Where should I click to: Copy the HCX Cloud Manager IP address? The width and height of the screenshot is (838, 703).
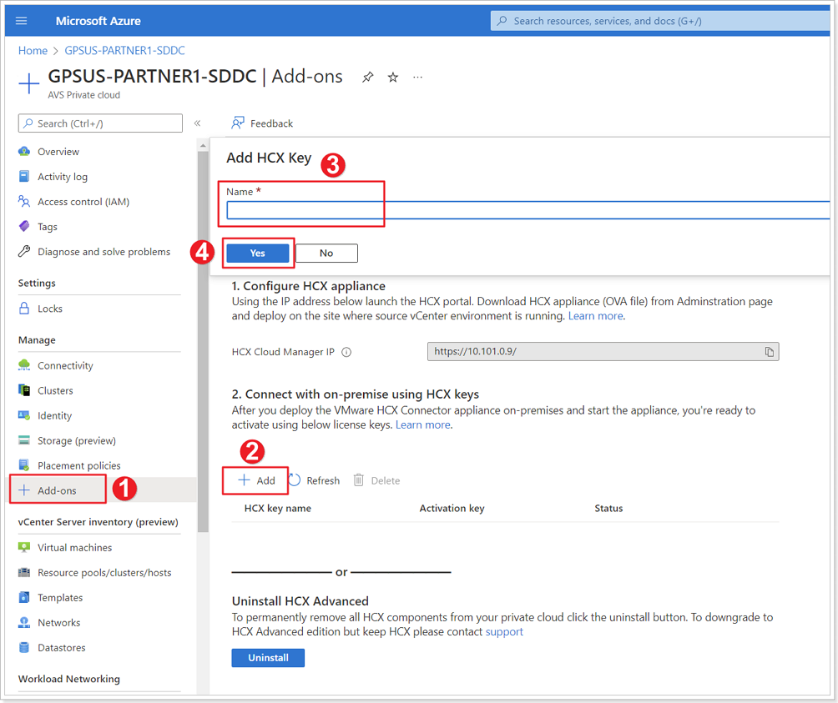coord(769,351)
